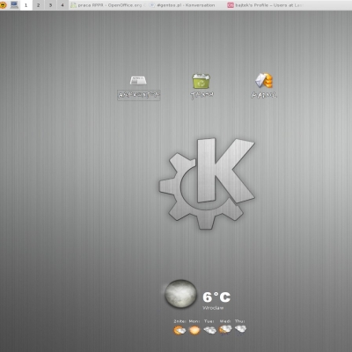The height and width of the screenshot is (352, 352).
Task: Click the tonight forecast icon
Action: [180, 330]
